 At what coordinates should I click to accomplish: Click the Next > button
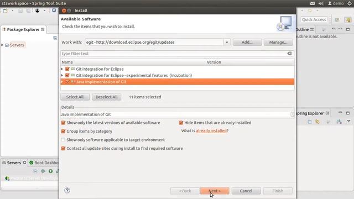coord(215,191)
